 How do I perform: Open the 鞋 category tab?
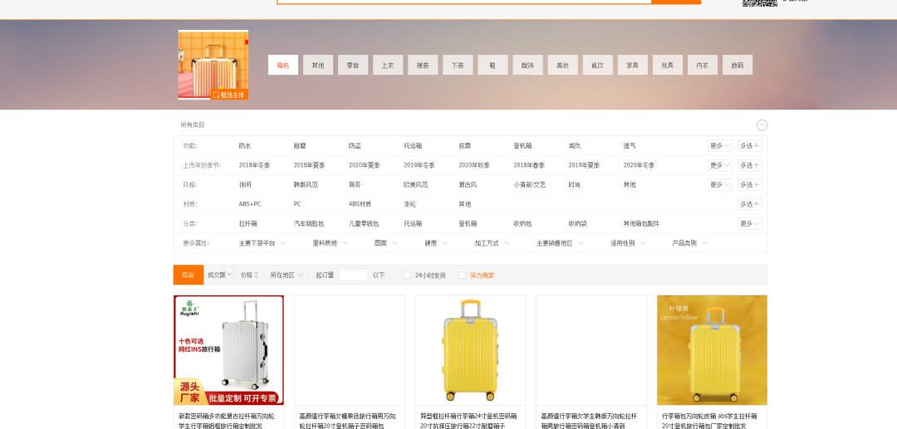[x=493, y=65]
